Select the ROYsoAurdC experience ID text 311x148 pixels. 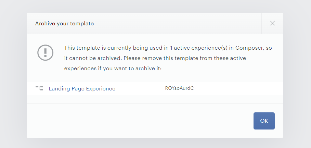tap(179, 88)
